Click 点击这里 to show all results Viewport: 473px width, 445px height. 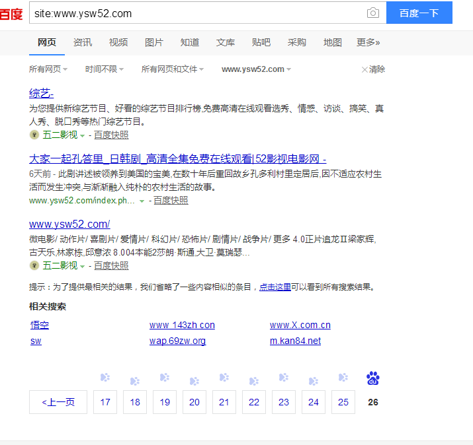coord(275,287)
